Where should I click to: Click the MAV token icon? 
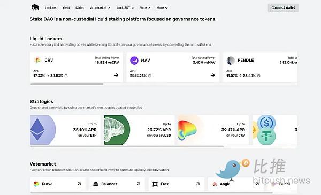tap(134, 61)
